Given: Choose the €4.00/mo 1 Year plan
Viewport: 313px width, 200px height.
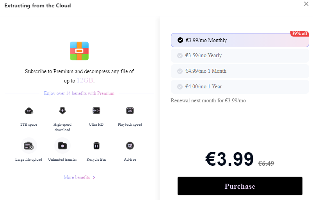Looking at the screenshot, I should [240, 86].
